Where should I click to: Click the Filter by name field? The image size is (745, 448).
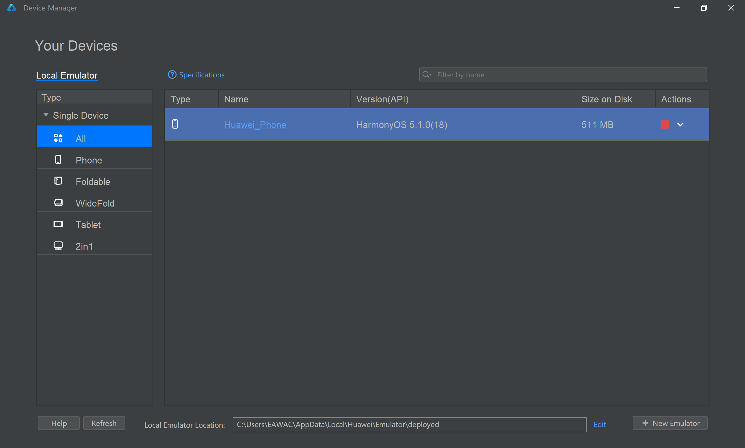568,74
